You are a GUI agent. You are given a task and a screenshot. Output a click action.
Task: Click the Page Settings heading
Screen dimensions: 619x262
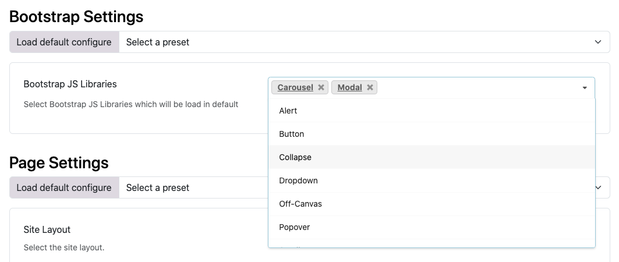pos(59,162)
